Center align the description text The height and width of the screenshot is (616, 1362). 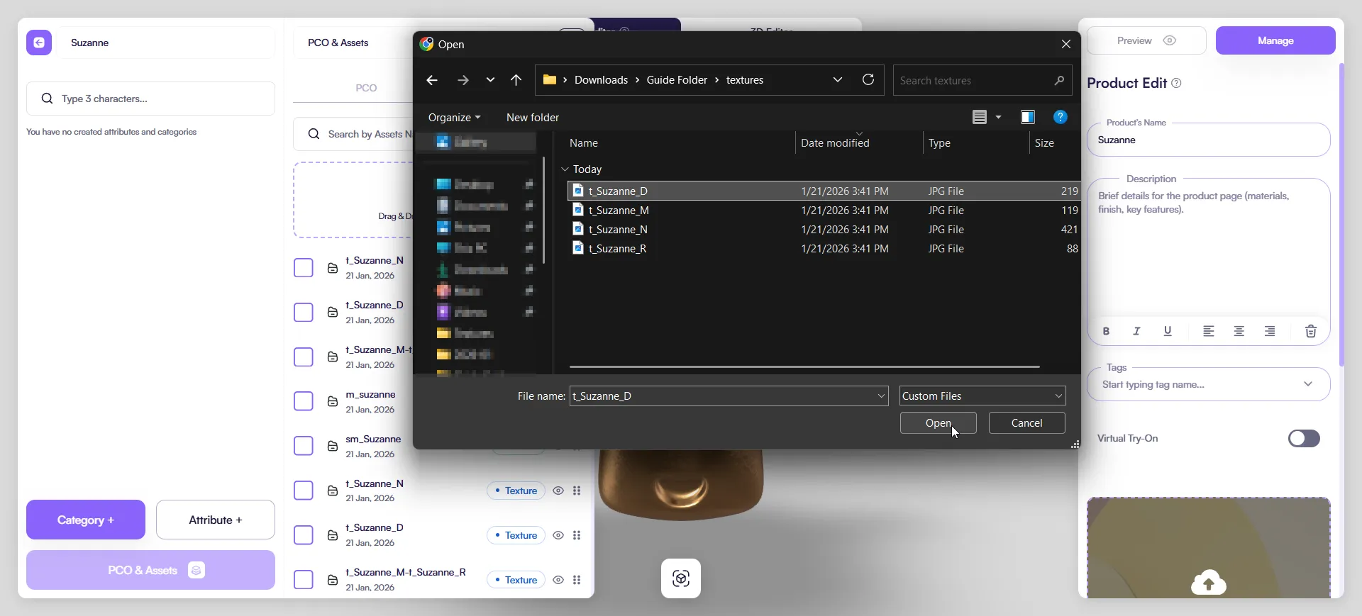(1239, 331)
